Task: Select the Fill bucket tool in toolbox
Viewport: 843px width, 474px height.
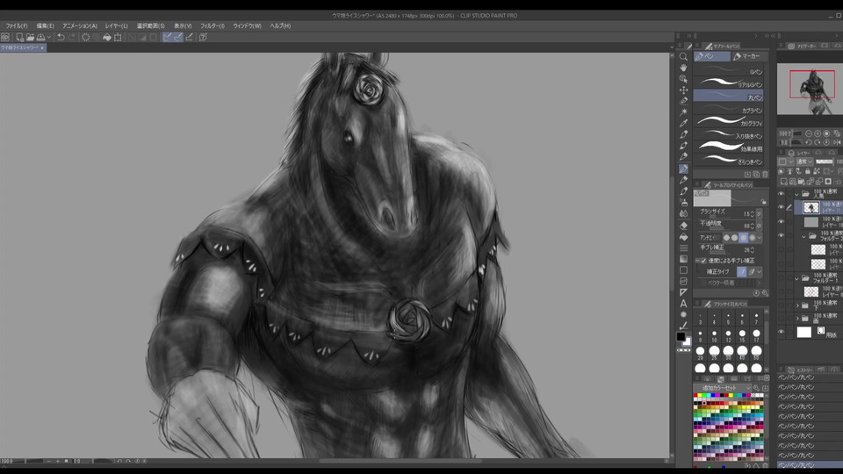Action: pos(683,237)
